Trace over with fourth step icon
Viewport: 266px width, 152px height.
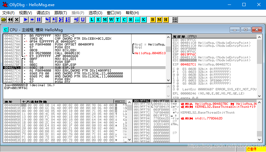[67, 20]
